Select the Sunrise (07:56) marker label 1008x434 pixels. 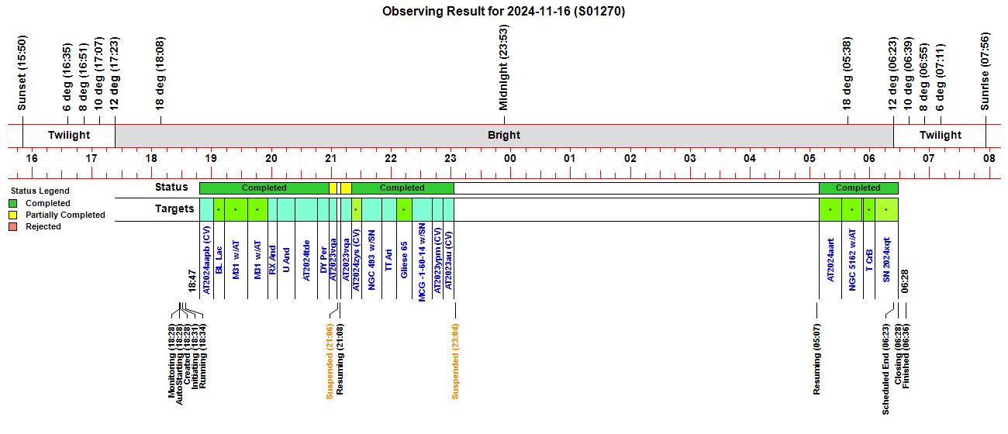[986, 73]
